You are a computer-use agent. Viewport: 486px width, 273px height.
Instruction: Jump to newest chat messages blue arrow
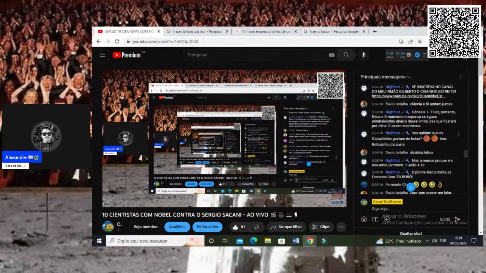(410, 187)
